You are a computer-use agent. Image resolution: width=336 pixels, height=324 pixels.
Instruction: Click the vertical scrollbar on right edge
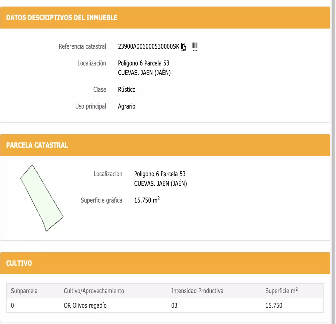pos(333,162)
